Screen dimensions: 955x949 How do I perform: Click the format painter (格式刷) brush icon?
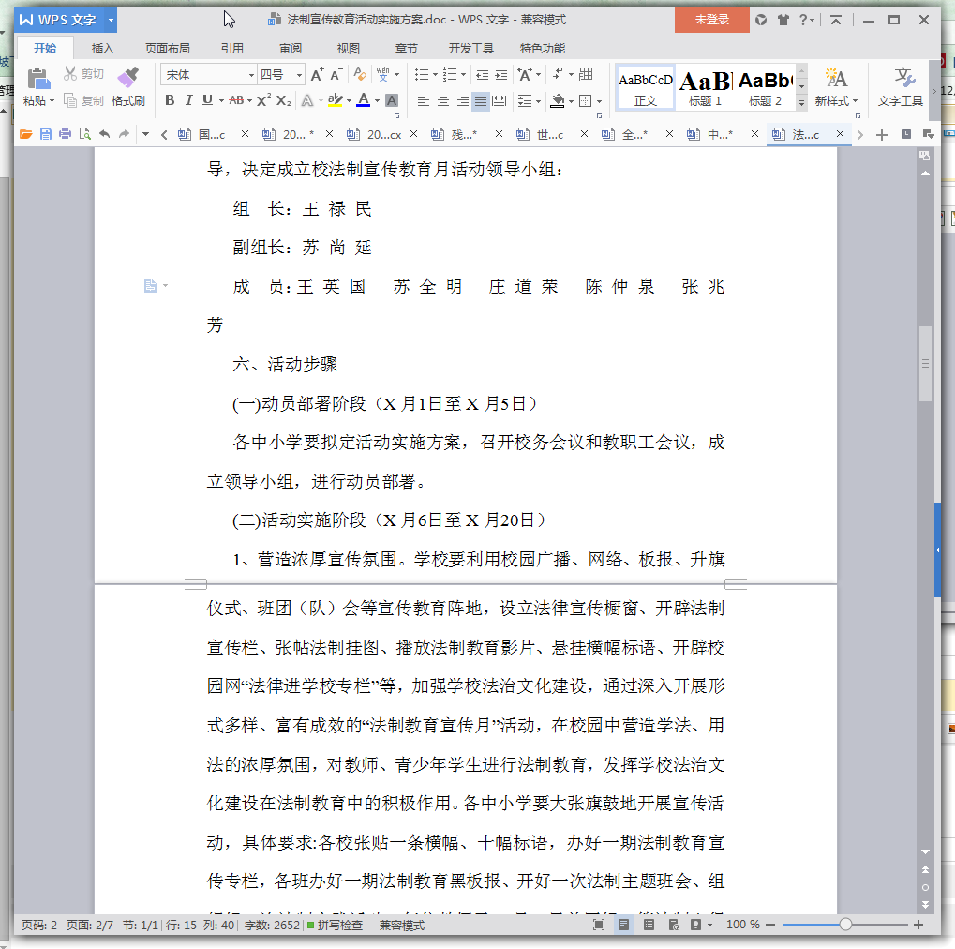[x=127, y=78]
